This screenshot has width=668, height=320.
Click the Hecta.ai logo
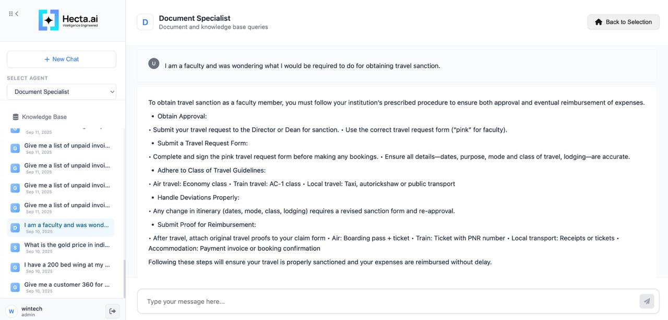[68, 20]
